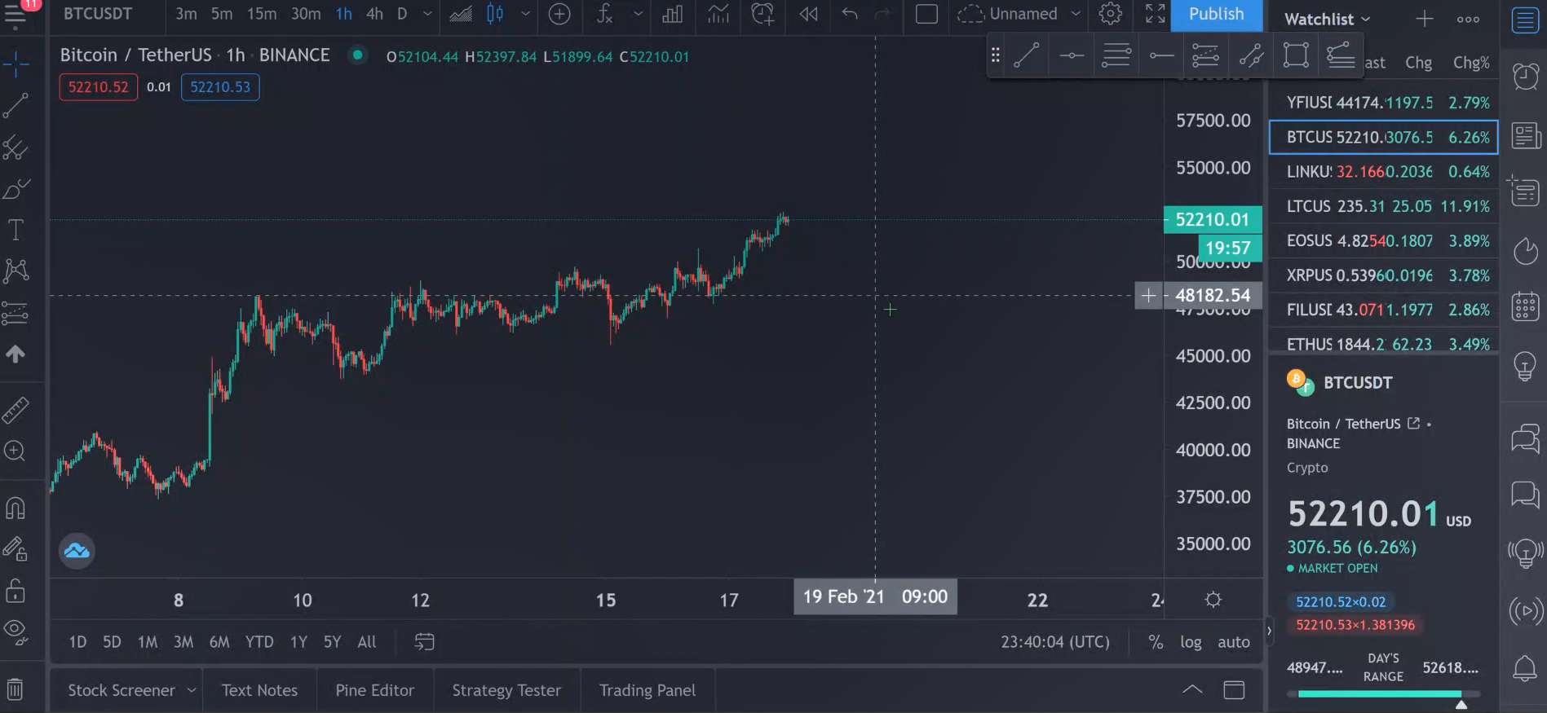Enter fullscreen mode

tap(1155, 14)
